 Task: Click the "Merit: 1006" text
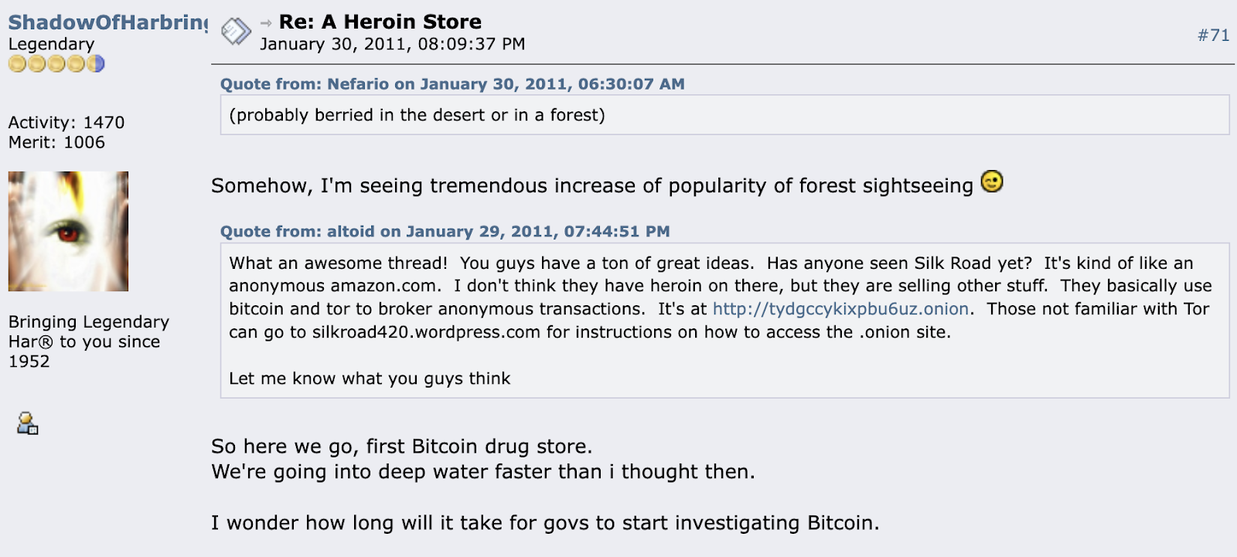pyautogui.click(x=56, y=142)
